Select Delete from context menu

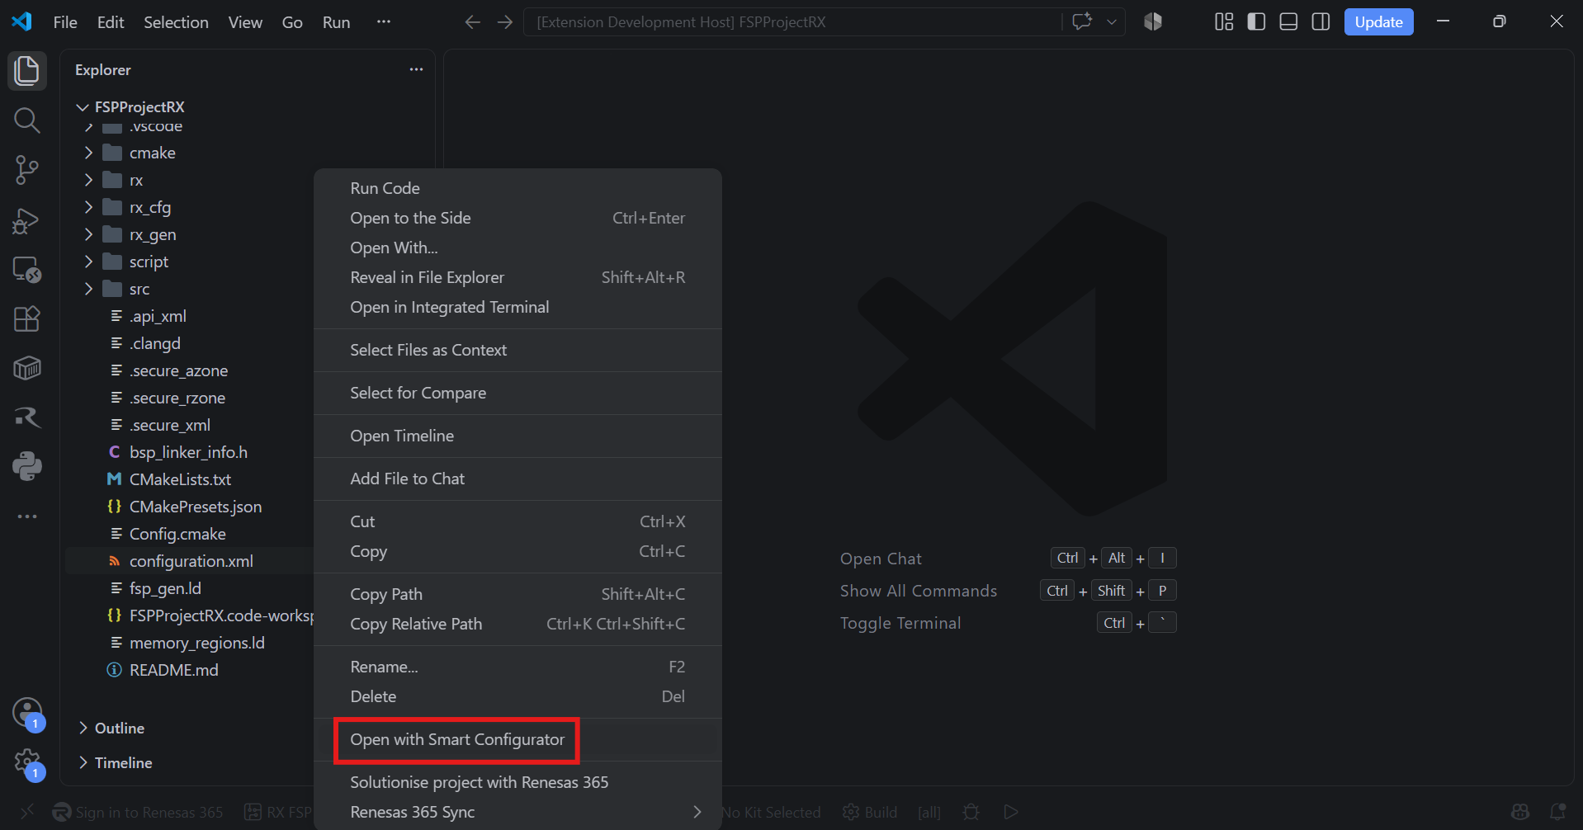tap(517, 696)
